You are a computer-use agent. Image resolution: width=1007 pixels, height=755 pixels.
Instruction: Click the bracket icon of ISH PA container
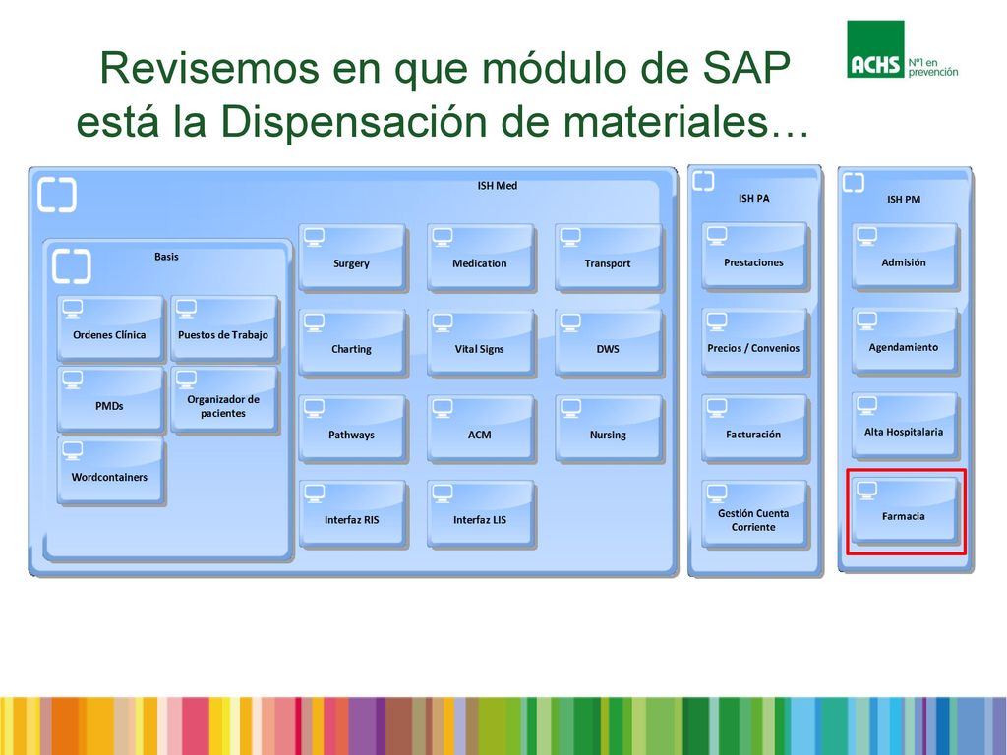(x=703, y=181)
